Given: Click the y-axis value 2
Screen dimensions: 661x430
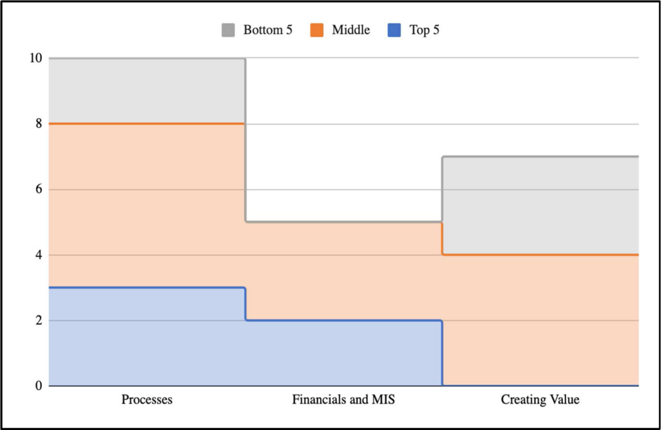Looking at the screenshot, I should [x=39, y=320].
